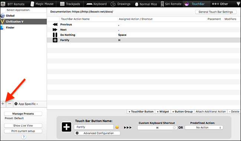Open the emoji picker next to button name

[117, 127]
